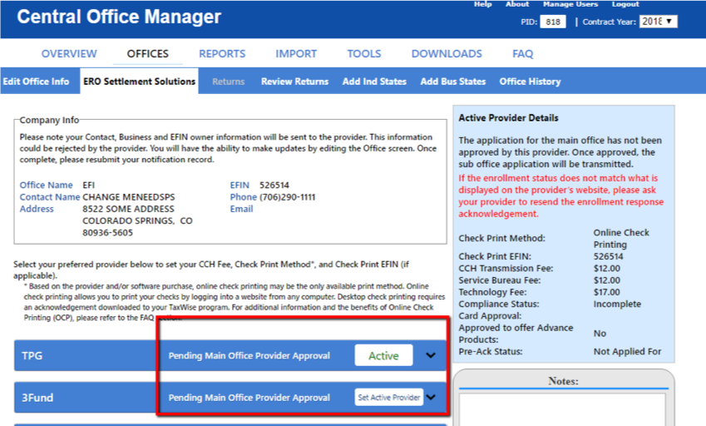Expand the TPG provider chevron
Image resolution: width=706 pixels, height=426 pixels.
pyautogui.click(x=430, y=355)
